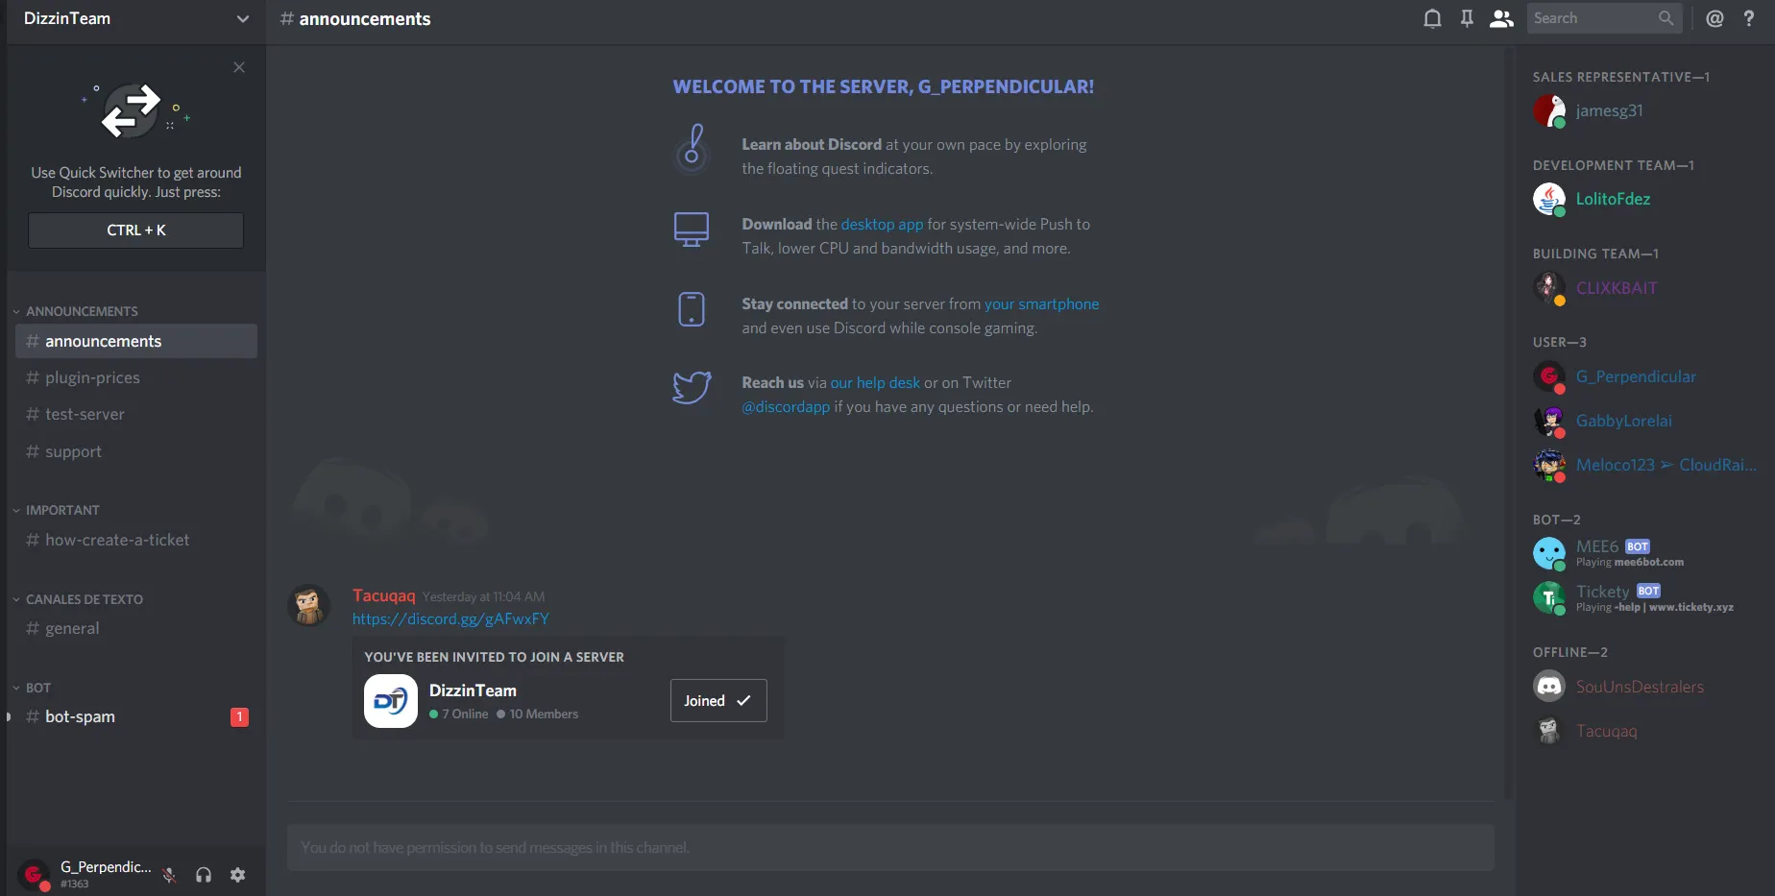
Task: Open the bot-spam channel
Action: [x=136, y=716]
